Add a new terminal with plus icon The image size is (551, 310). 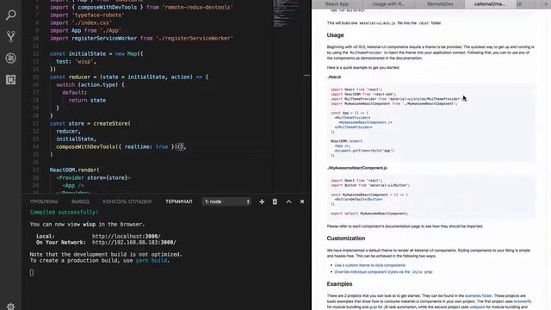pyautogui.click(x=262, y=201)
